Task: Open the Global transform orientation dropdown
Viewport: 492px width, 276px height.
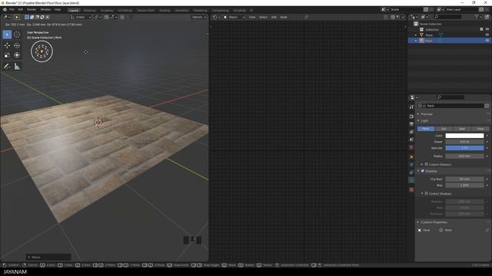Action: (x=81, y=17)
